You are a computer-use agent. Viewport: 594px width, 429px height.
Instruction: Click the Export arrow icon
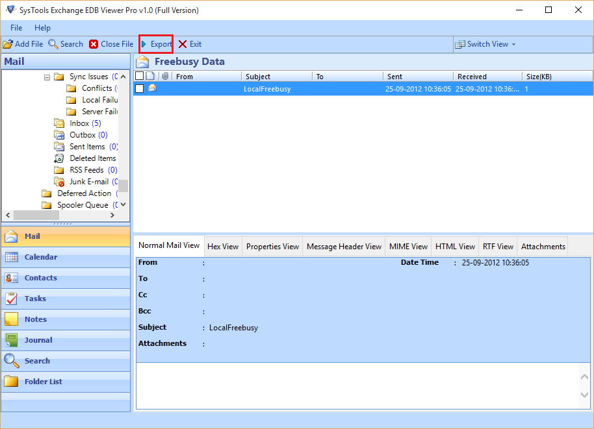click(x=144, y=44)
